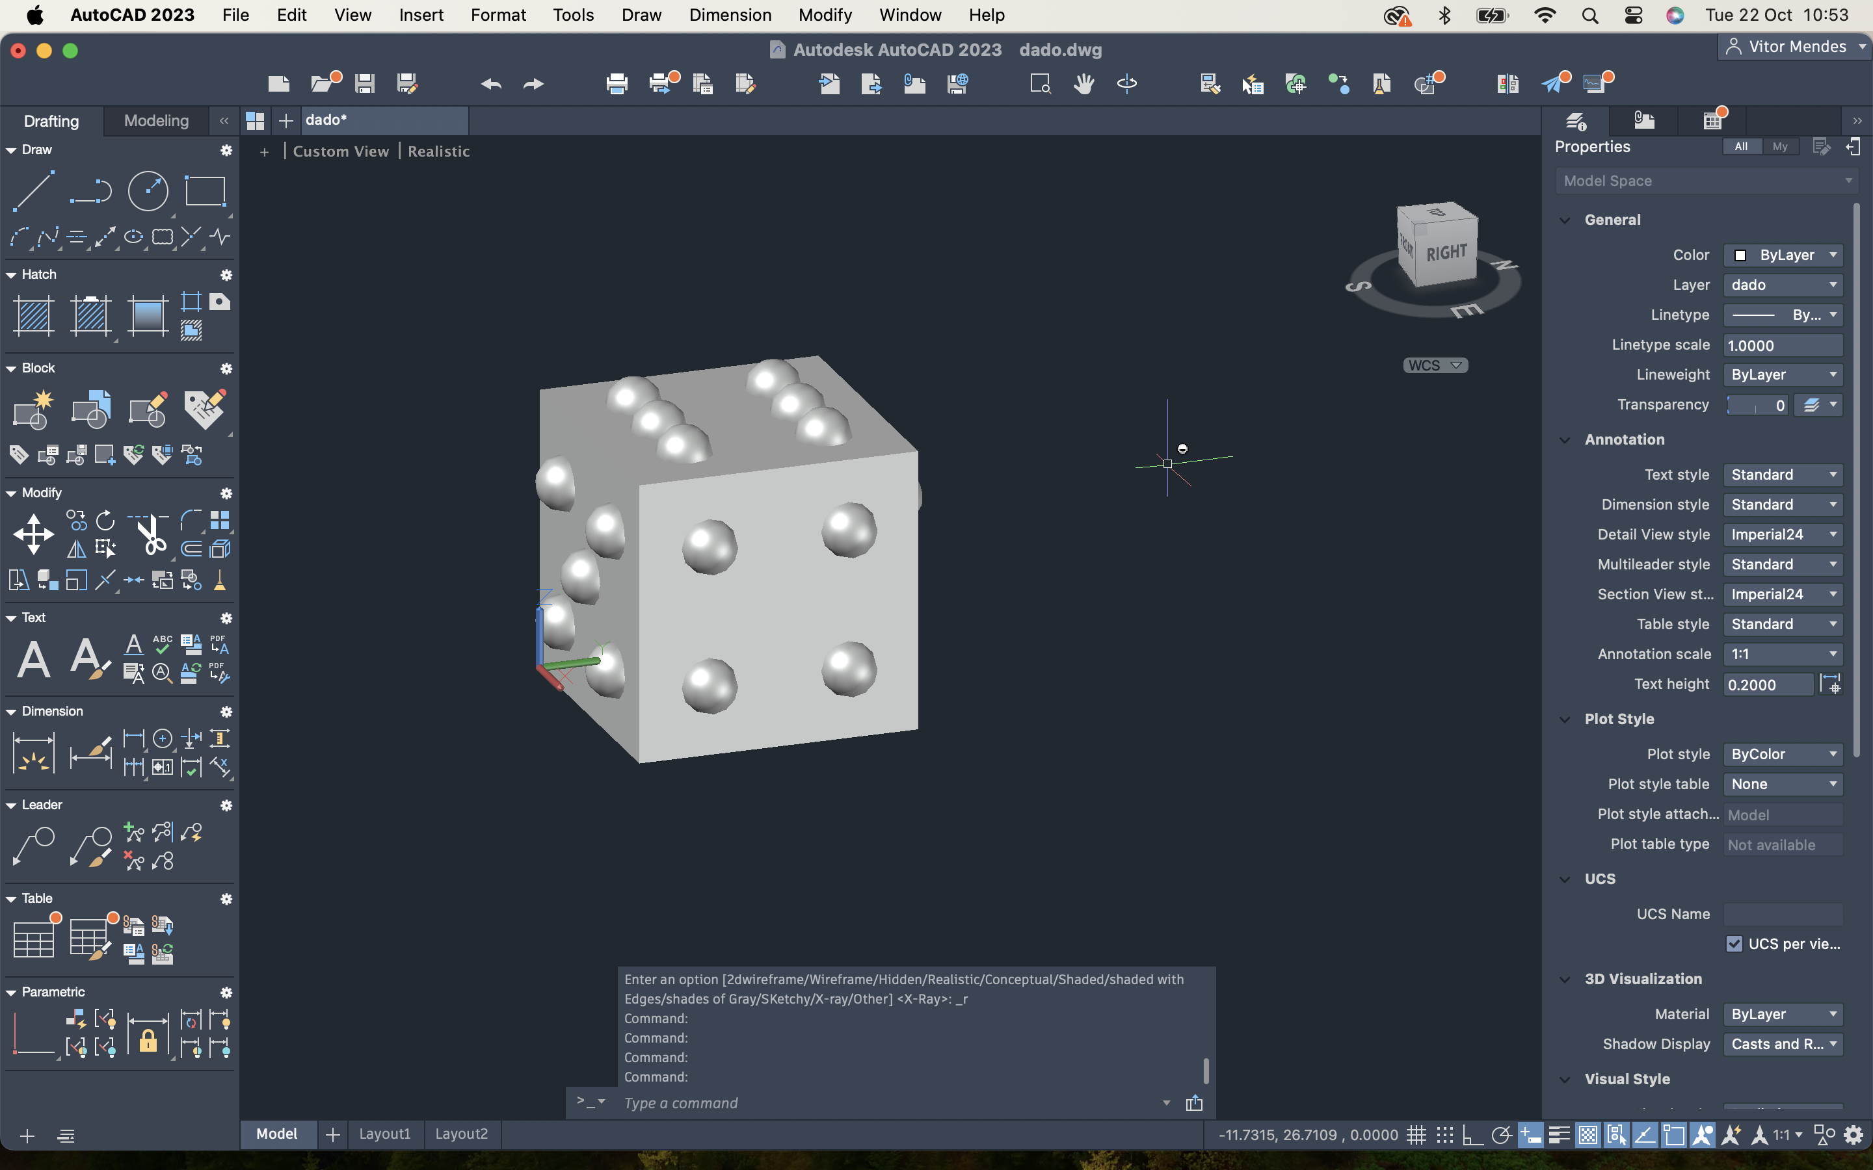This screenshot has height=1170, width=1873.
Task: Activate the 3D Orbit tool
Action: [x=1127, y=84]
